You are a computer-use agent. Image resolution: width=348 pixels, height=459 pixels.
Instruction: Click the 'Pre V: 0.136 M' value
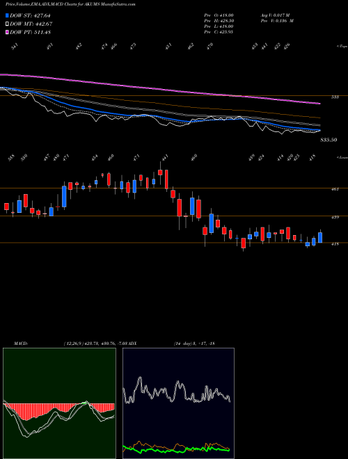(x=277, y=21)
